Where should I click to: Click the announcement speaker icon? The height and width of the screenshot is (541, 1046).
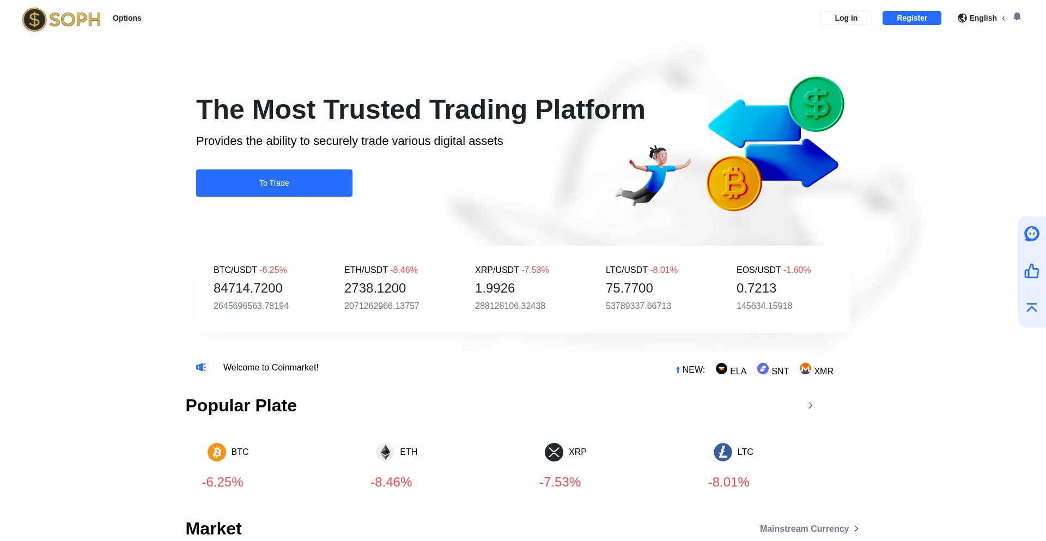201,367
